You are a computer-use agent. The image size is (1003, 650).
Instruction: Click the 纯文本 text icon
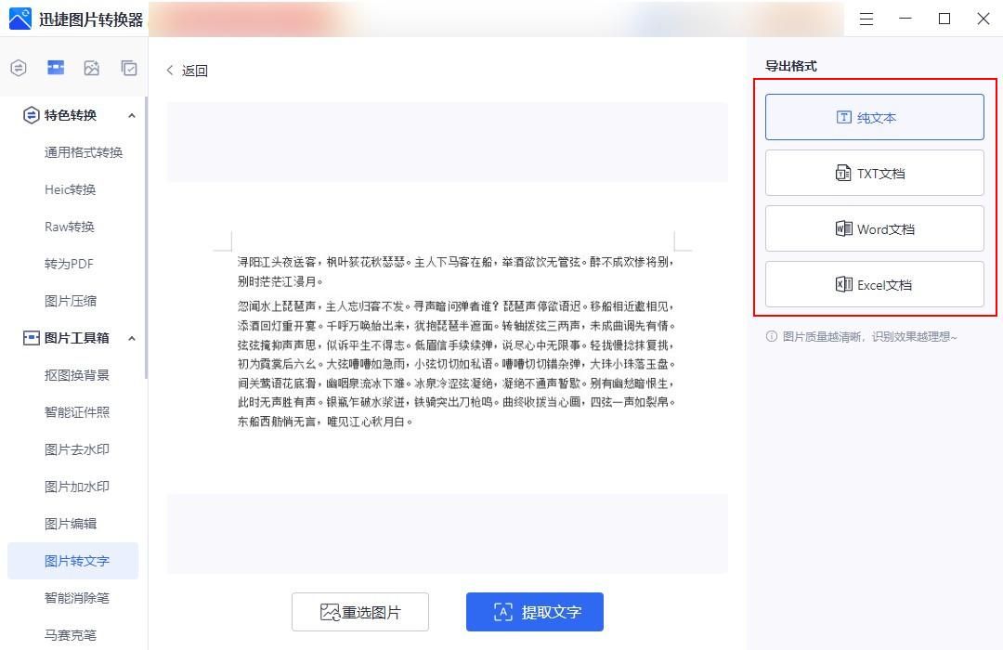843,117
